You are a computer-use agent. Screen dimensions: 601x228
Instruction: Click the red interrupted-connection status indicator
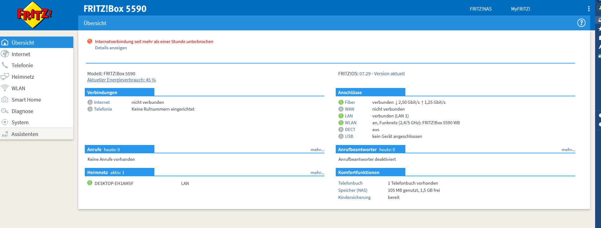[90, 41]
